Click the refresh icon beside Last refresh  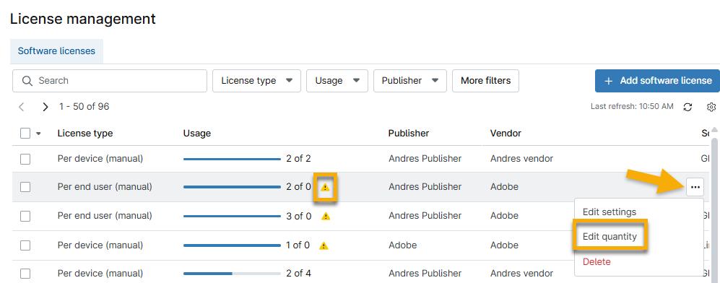pos(688,107)
